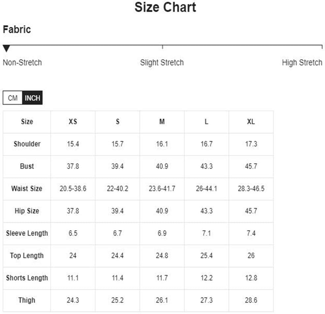Image resolution: width=325 pixels, height=314 pixels.
Task: Select the Top Length row label
Action: (27, 256)
